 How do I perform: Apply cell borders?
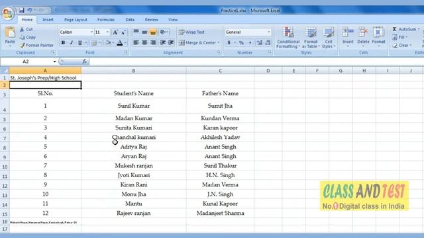94,42
